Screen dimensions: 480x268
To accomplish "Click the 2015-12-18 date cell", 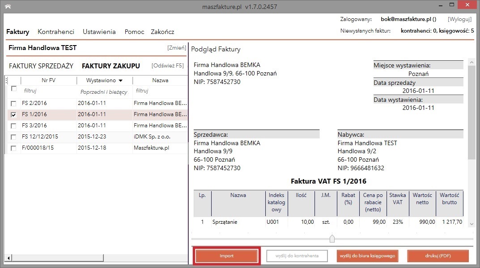I will pos(92,148).
